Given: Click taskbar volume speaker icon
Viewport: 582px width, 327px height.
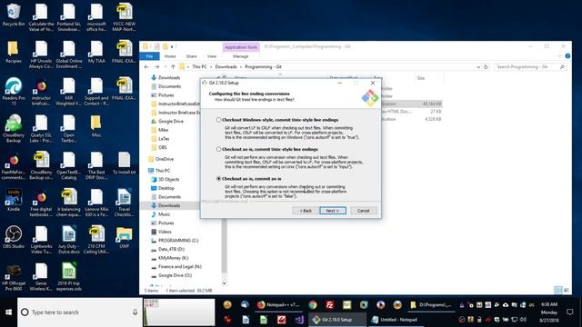Looking at the screenshot, I should click(x=523, y=320).
